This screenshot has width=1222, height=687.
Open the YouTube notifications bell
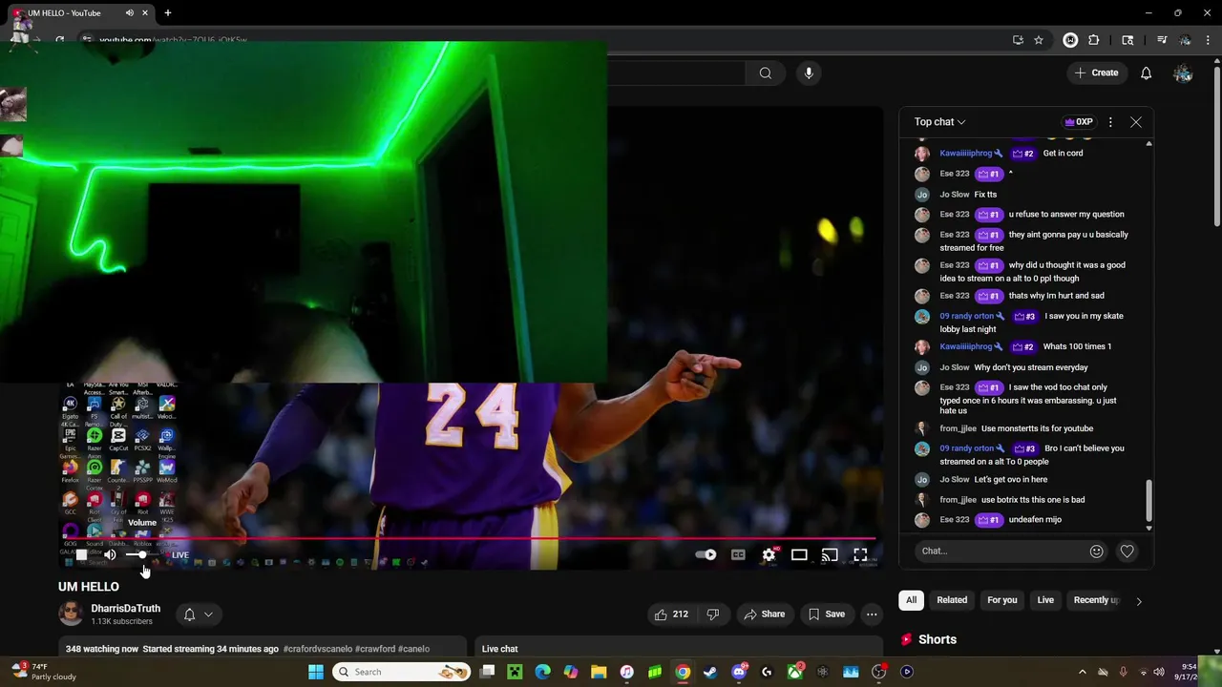coord(1146,73)
